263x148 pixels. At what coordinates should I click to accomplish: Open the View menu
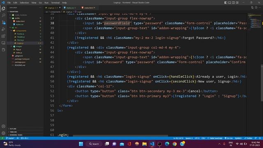[34, 3]
